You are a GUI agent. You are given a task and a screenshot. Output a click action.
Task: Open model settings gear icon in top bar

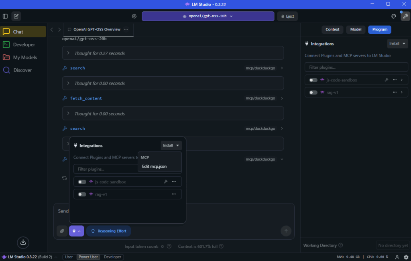[x=134, y=16]
